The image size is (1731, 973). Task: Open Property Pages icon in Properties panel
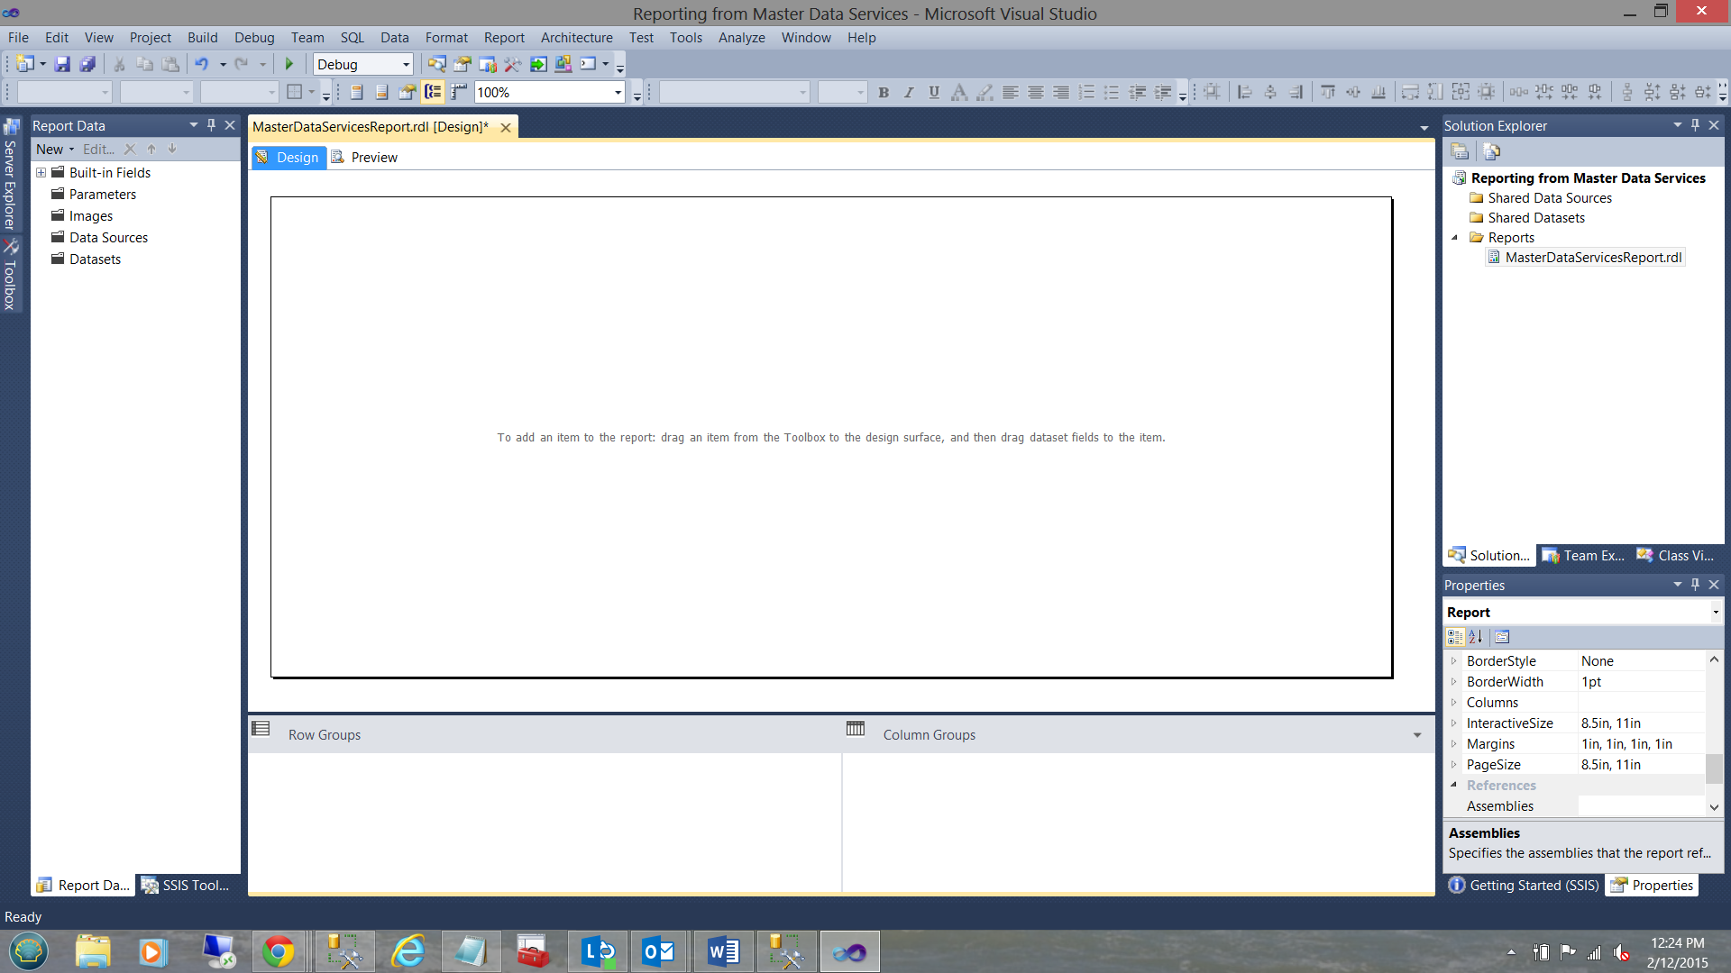pos(1502,637)
